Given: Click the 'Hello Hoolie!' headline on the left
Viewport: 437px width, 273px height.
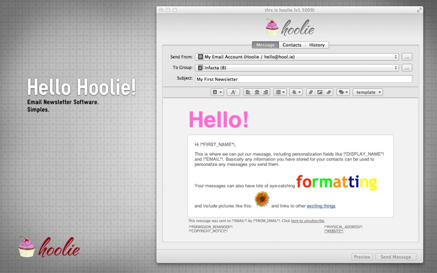Looking at the screenshot, I should coord(81,87).
